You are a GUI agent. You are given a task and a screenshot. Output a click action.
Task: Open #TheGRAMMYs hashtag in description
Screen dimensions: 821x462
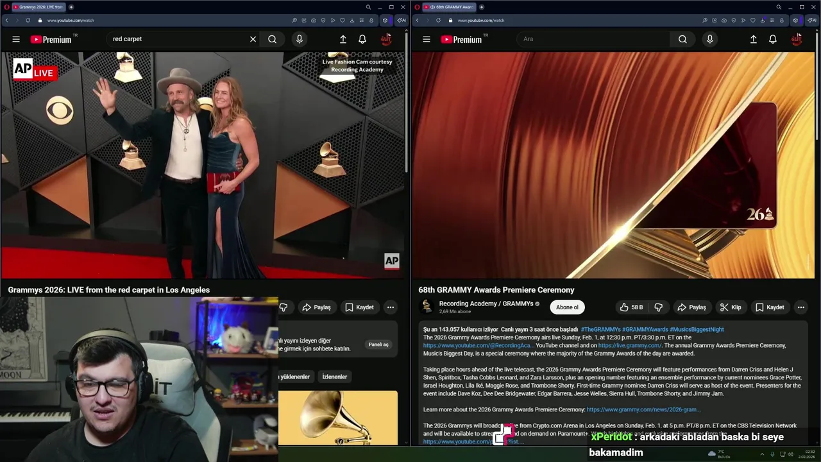tap(600, 329)
